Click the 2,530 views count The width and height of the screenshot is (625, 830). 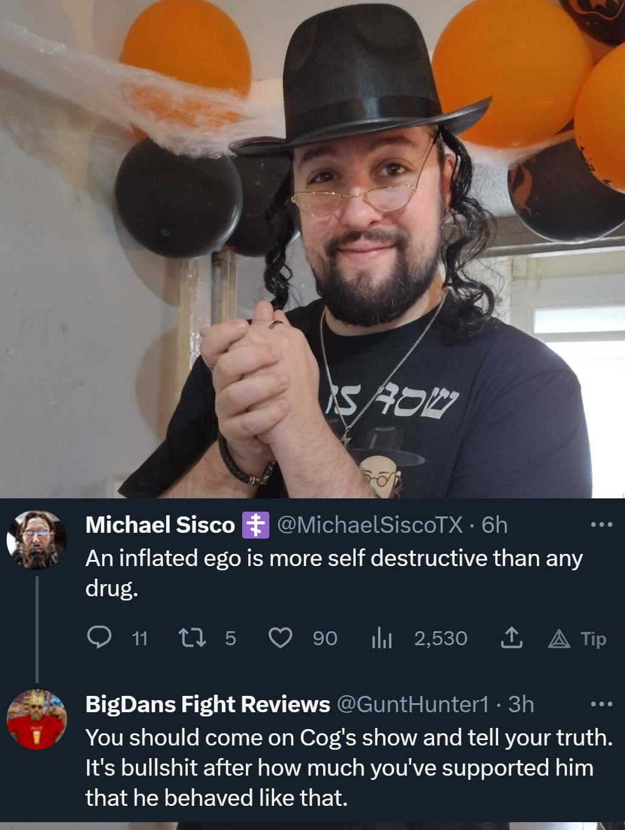(x=440, y=639)
